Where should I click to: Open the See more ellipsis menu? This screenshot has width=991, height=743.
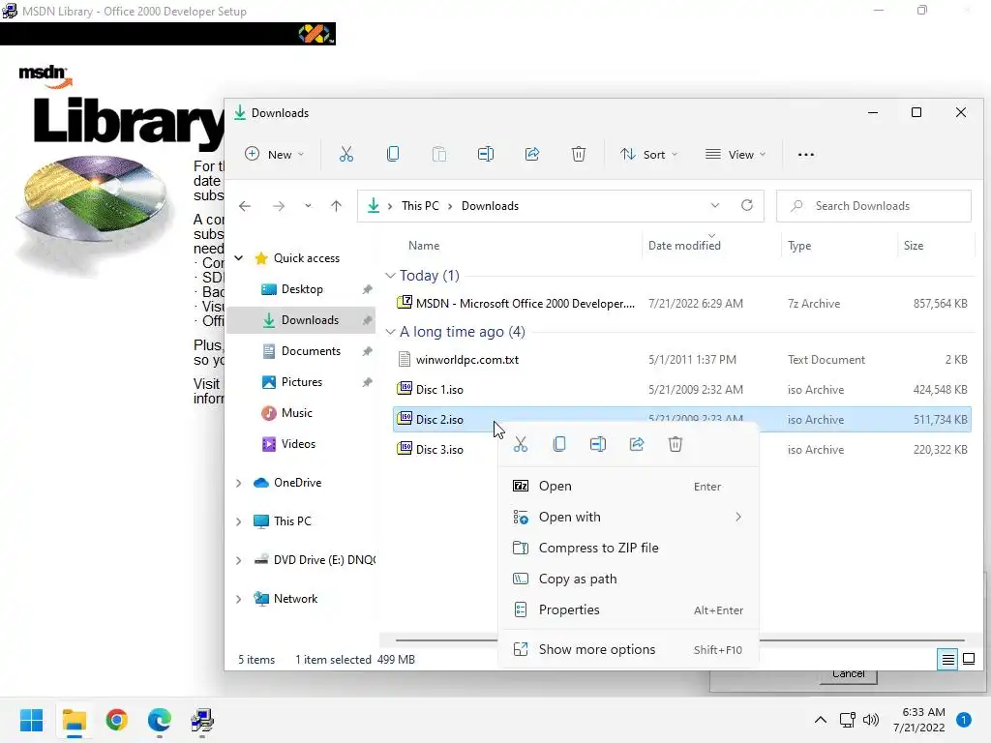pos(806,154)
